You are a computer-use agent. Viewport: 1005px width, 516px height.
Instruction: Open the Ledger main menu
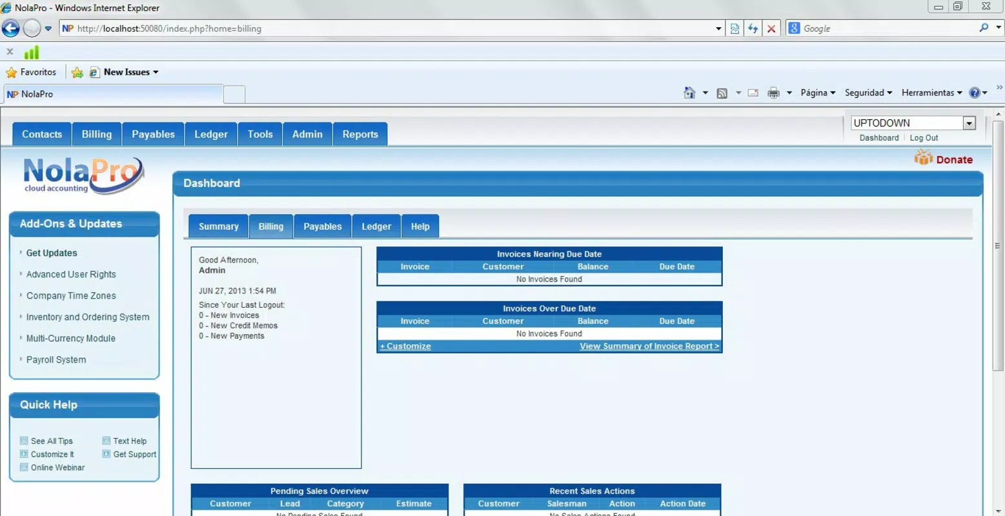click(211, 134)
